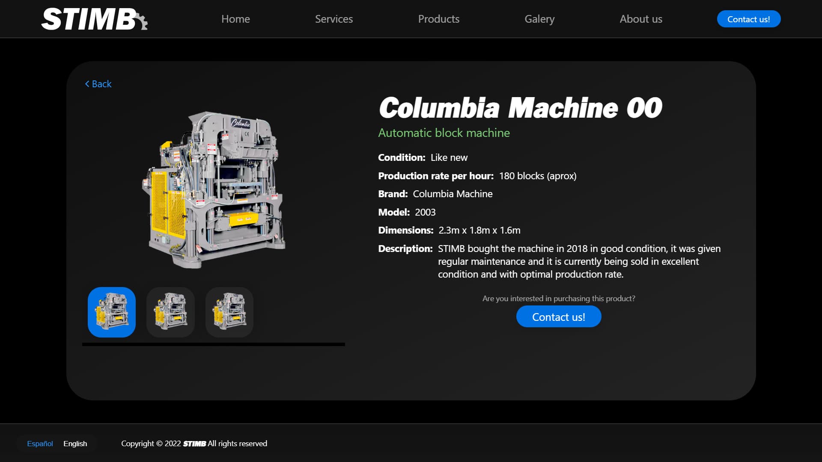Open the Services menu item
Viewport: 822px width, 462px height.
tap(334, 19)
